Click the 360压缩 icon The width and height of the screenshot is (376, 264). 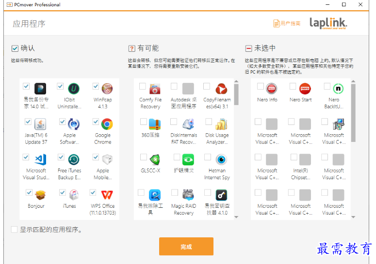click(x=155, y=124)
